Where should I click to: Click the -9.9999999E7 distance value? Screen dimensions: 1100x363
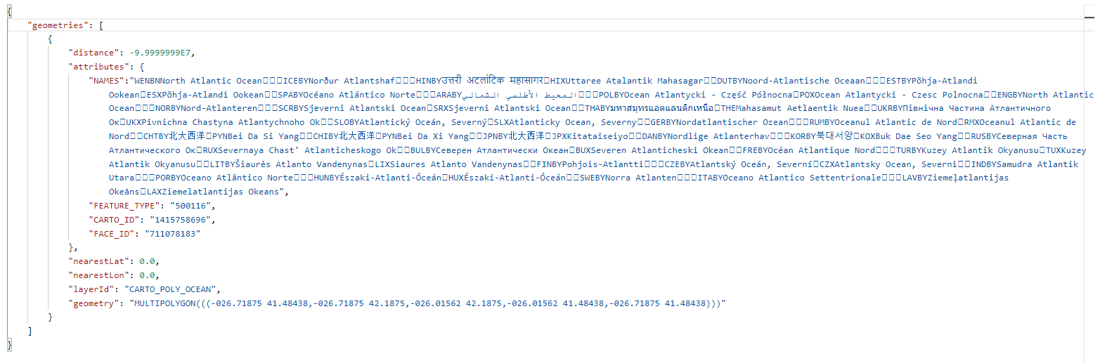click(162, 53)
